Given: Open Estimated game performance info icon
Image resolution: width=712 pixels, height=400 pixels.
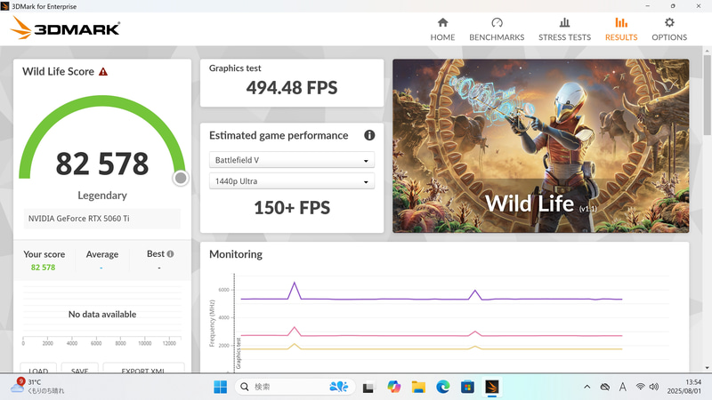Looking at the screenshot, I should [x=369, y=135].
